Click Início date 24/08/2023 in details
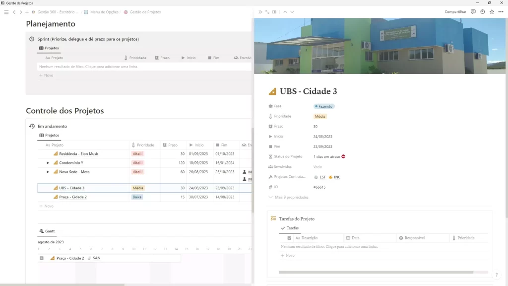The height and width of the screenshot is (286, 508). pos(322,137)
